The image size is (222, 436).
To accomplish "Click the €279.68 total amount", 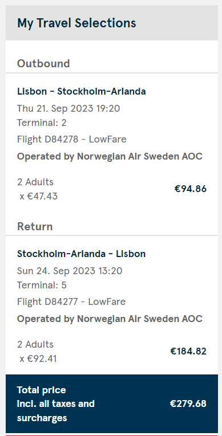I will pyautogui.click(x=188, y=404).
